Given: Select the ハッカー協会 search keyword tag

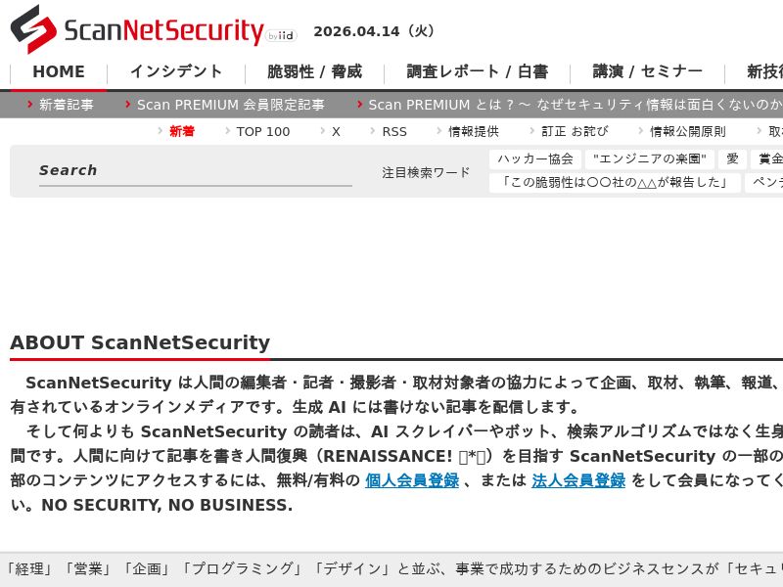Looking at the screenshot, I should (534, 158).
